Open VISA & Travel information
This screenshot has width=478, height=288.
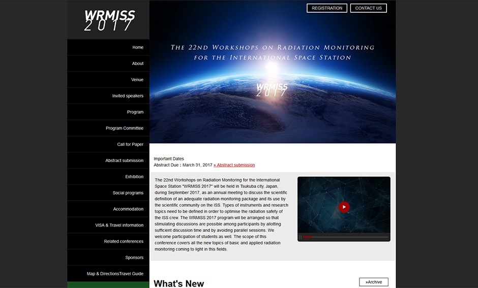click(108, 225)
